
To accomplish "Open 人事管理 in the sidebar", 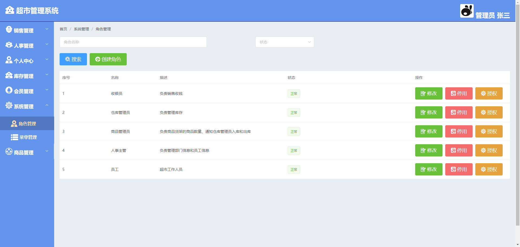I will pos(27,45).
